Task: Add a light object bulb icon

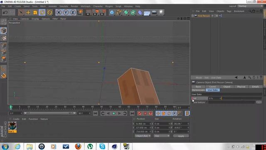Action: (x=161, y=12)
